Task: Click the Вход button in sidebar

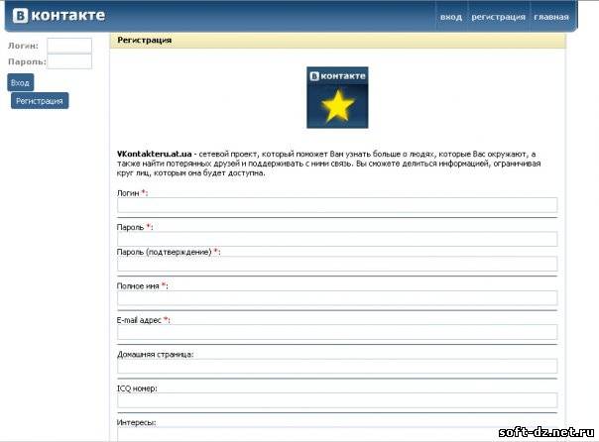Action: [x=20, y=82]
